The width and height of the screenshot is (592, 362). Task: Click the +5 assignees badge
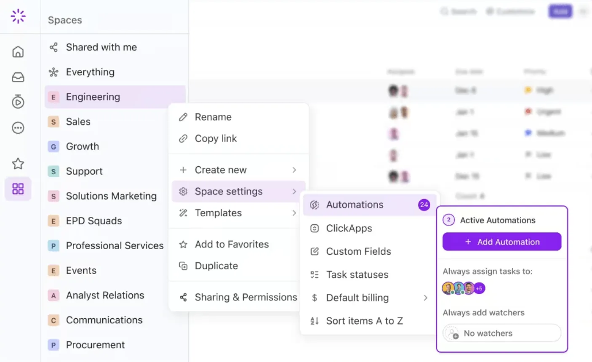[x=479, y=288]
